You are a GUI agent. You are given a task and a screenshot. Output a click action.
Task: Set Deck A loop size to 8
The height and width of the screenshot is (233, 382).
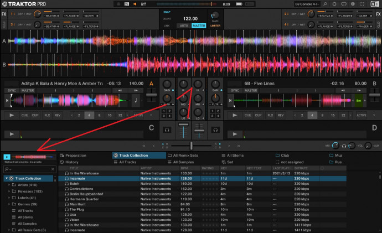pyautogui.click(x=99, y=115)
